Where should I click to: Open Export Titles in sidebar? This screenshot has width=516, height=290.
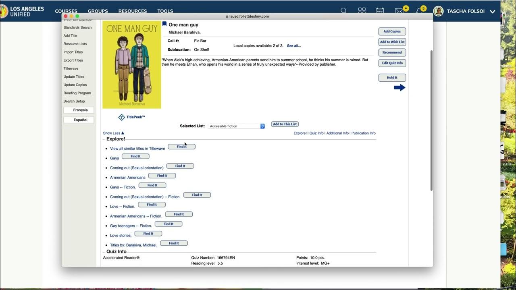pyautogui.click(x=73, y=60)
